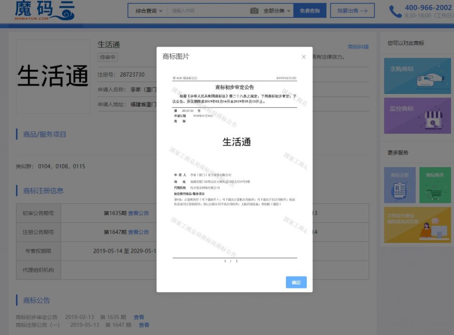Open the 商标购买 shopping-cart icon under 更多服务

435,184
